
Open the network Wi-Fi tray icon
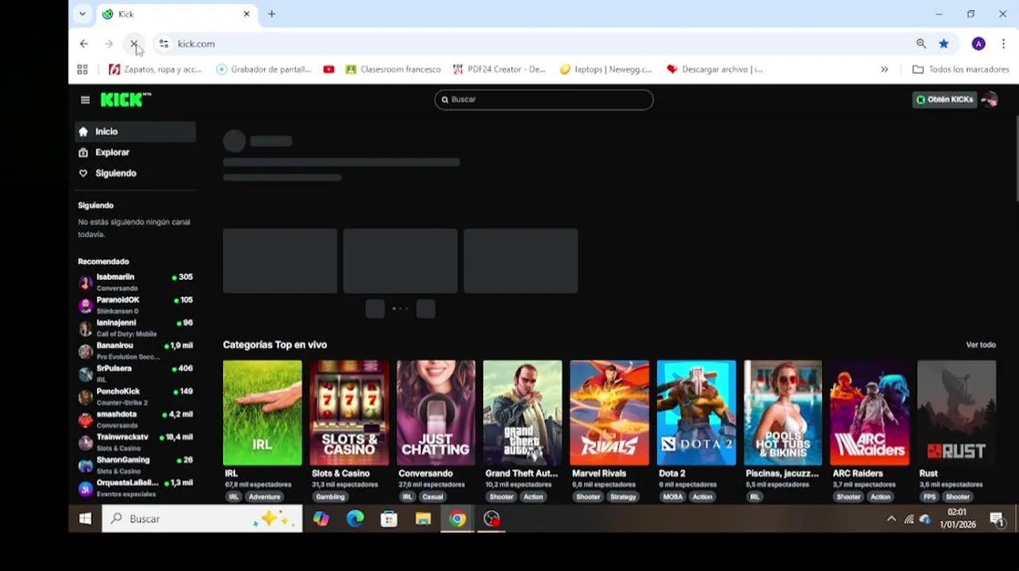pos(909,519)
